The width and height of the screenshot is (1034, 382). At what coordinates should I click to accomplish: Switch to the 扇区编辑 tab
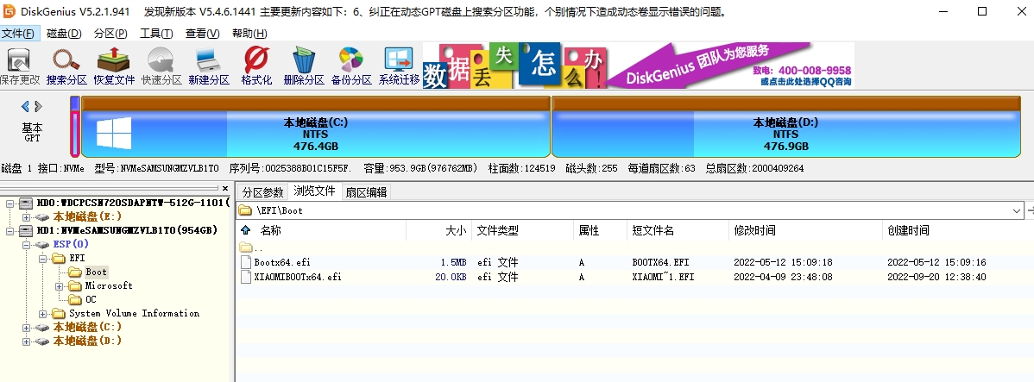click(367, 192)
